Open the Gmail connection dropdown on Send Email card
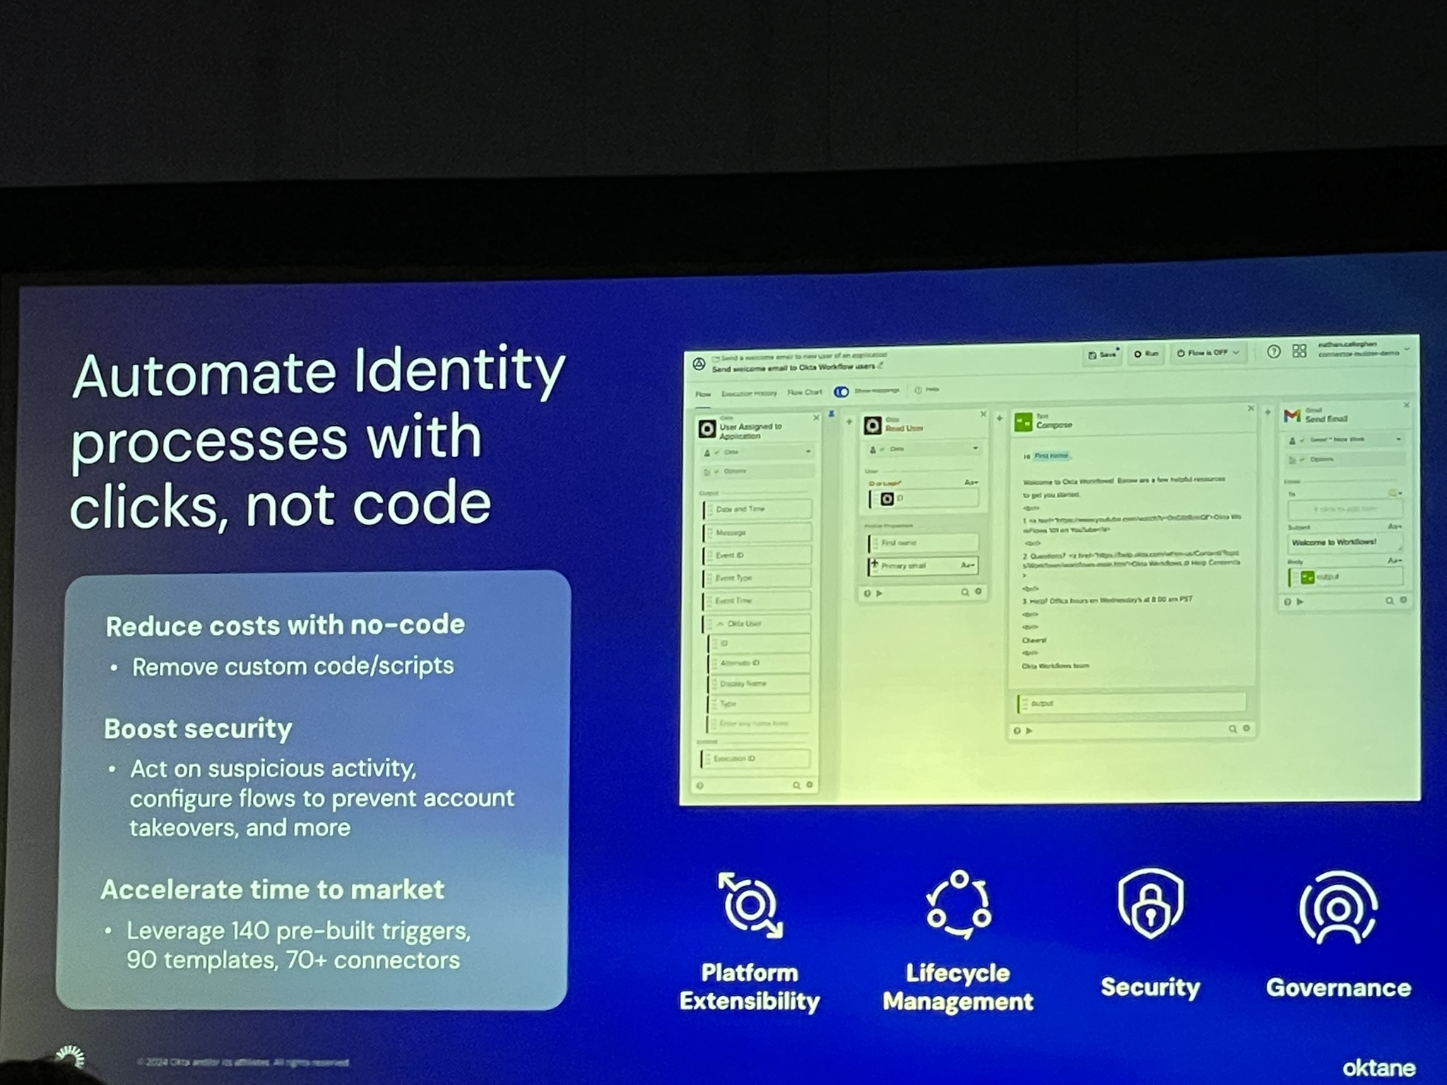The height and width of the screenshot is (1085, 1447). click(x=1398, y=439)
